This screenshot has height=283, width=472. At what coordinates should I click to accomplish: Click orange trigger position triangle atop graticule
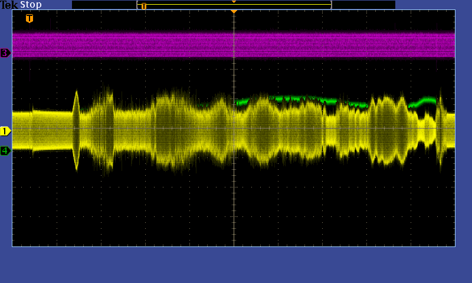click(234, 11)
